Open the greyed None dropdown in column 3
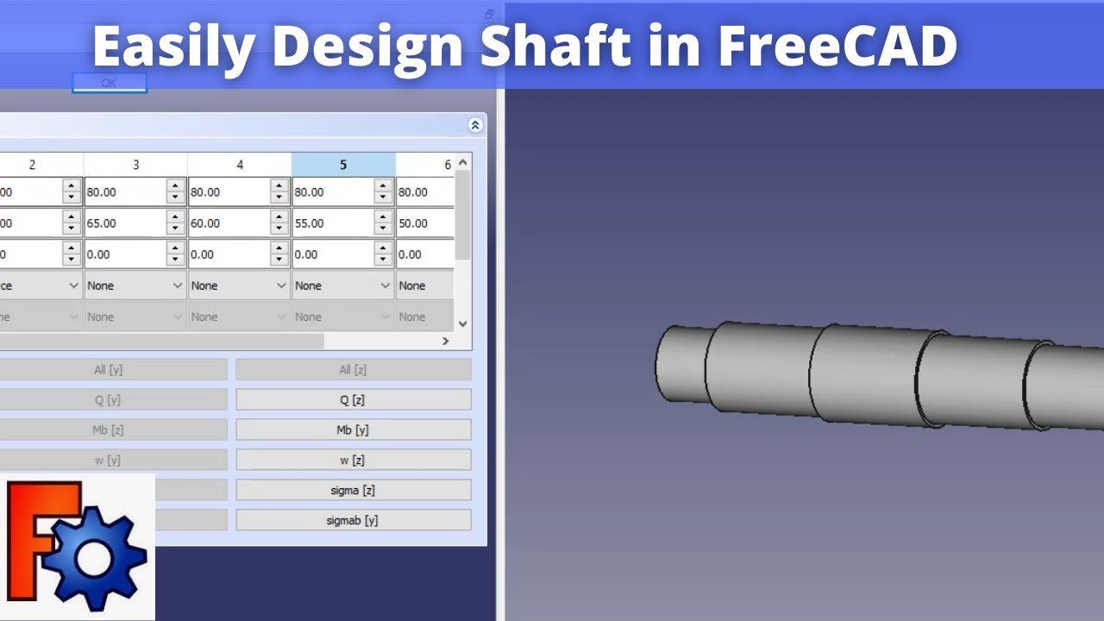This screenshot has height=621, width=1104. point(135,317)
